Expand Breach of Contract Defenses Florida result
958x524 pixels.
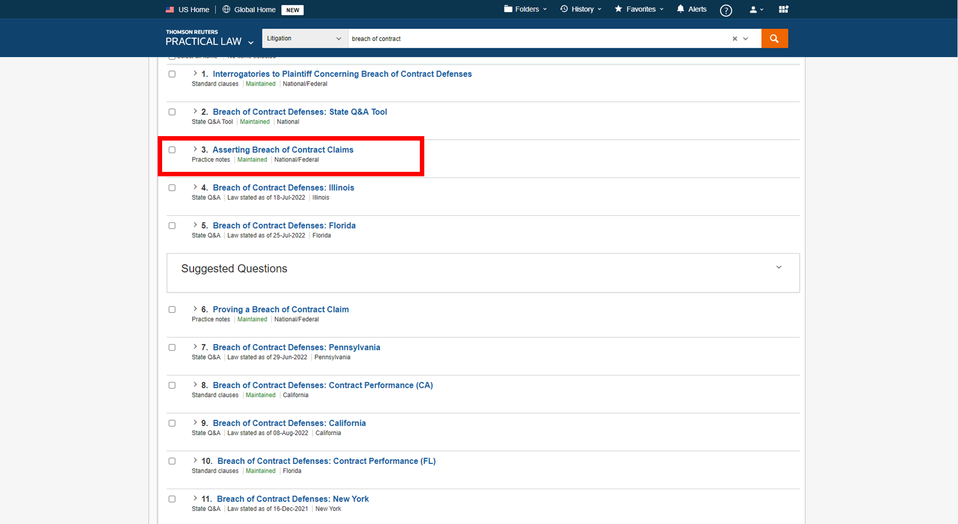click(x=195, y=226)
